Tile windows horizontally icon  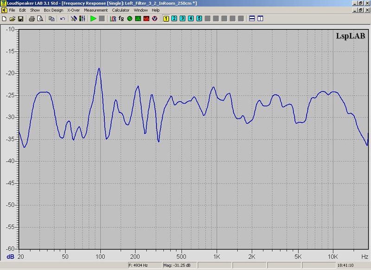[x=252, y=19]
